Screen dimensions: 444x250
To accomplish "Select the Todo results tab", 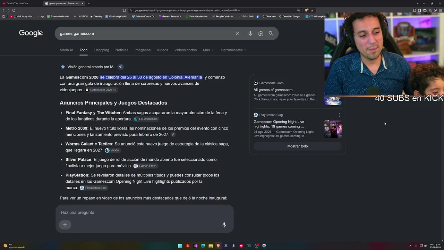I will 84,50.
